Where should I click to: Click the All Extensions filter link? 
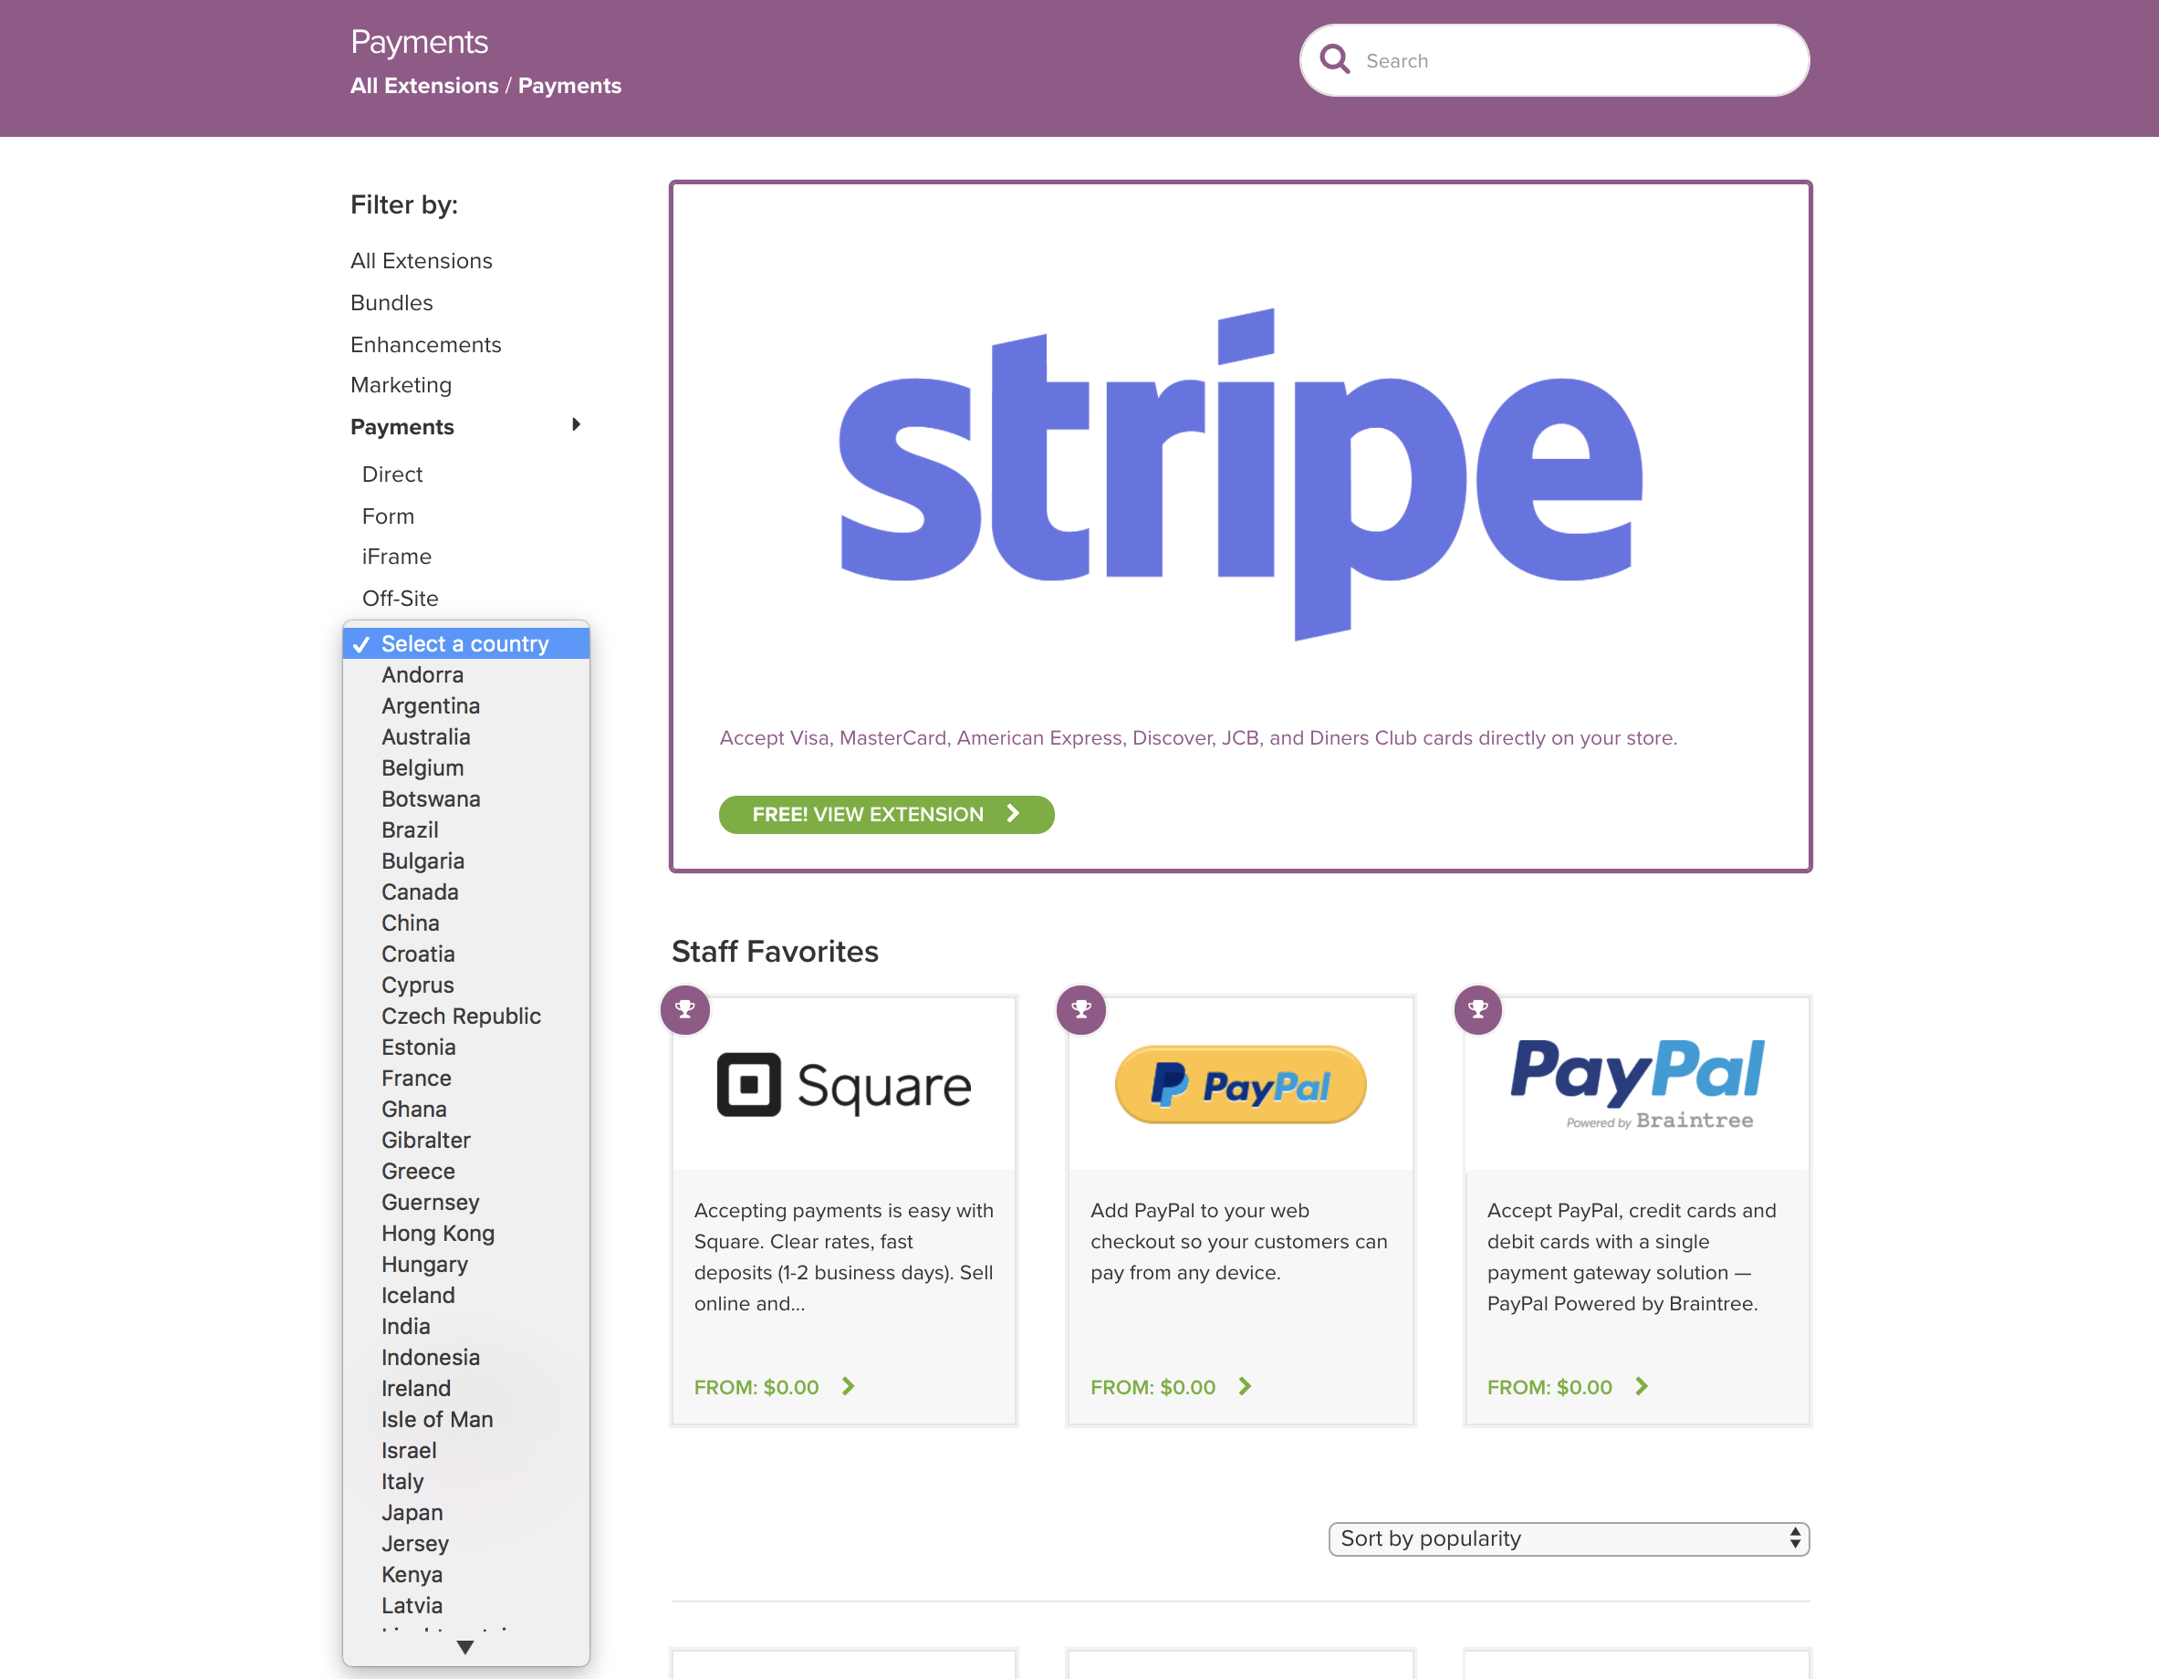point(421,259)
